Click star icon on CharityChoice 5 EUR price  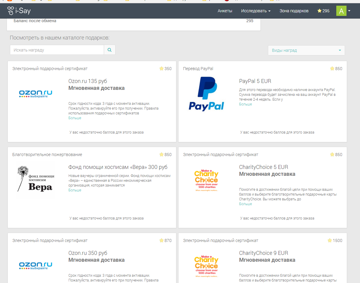332,155
